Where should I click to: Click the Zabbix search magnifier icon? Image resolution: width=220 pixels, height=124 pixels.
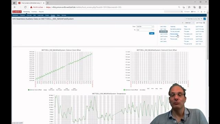pyautogui.click(x=182, y=12)
